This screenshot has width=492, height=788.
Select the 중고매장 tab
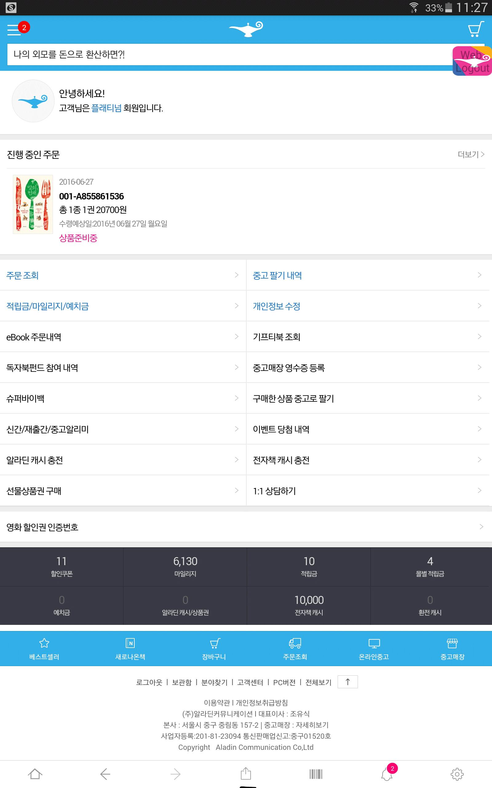[452, 649]
